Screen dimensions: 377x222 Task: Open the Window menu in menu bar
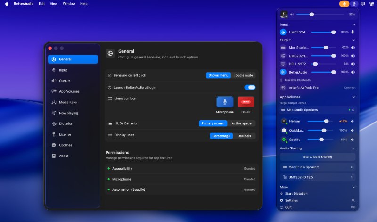(x=69, y=4)
